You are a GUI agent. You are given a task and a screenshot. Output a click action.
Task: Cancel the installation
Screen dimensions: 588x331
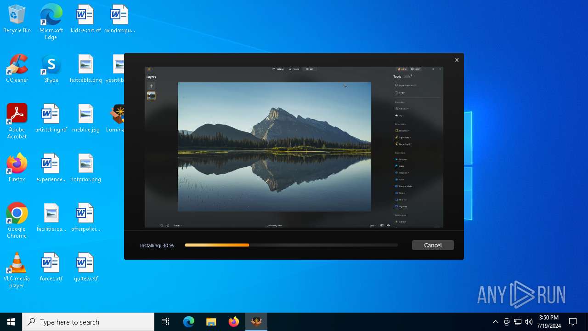click(x=433, y=245)
